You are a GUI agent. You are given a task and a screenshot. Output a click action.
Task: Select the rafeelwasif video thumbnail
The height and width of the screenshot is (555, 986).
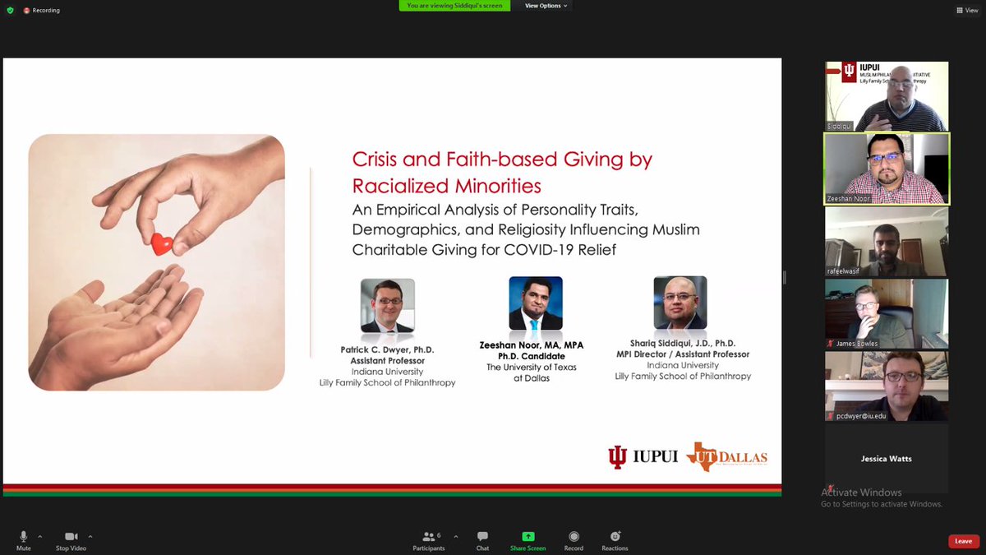(887, 241)
